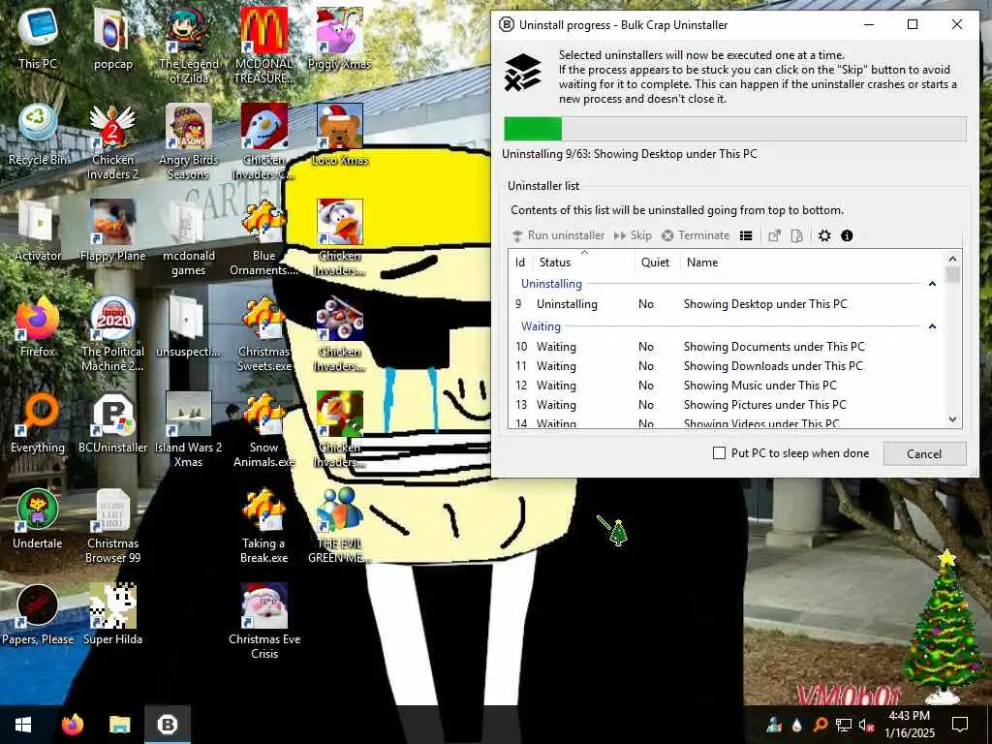The height and width of the screenshot is (744, 992).
Task: Skip the current uninstaller
Action: coord(633,235)
